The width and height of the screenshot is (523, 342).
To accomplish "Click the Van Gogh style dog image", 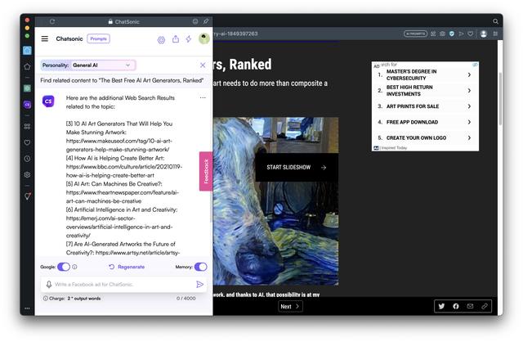I will point(275,201).
